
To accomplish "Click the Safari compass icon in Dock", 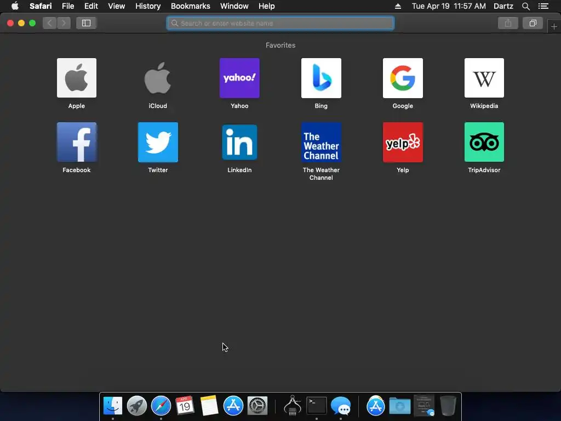I will pyautogui.click(x=161, y=406).
